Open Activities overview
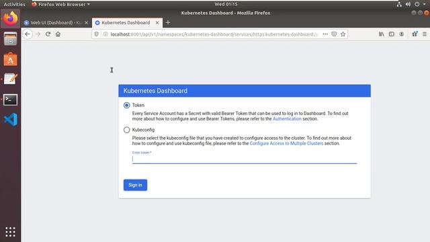 14,4
